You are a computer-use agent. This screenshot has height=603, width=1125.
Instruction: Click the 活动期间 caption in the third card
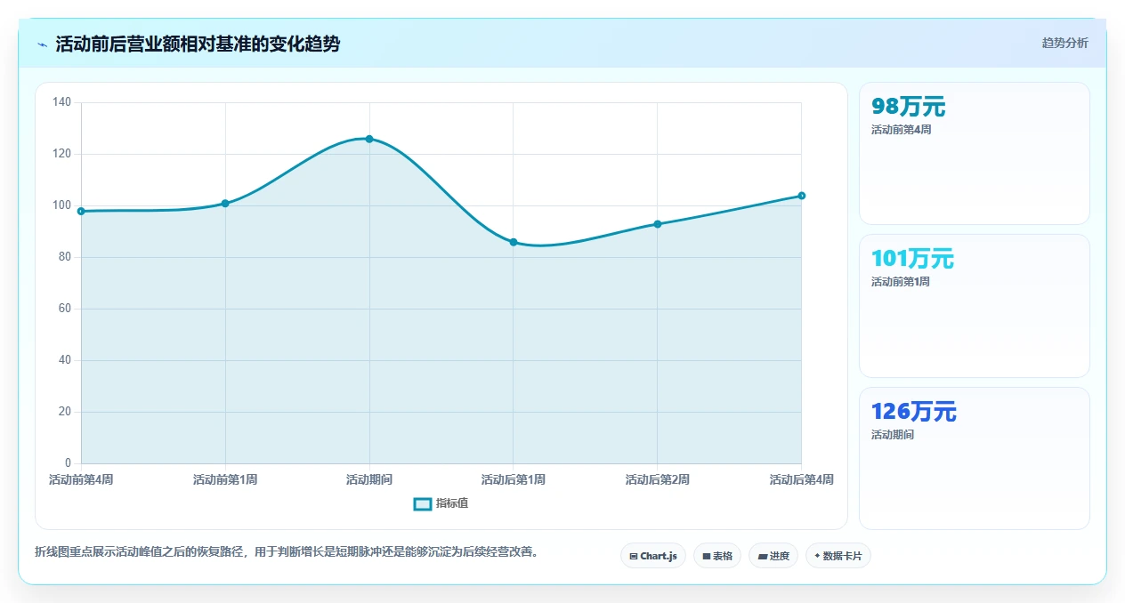892,435
